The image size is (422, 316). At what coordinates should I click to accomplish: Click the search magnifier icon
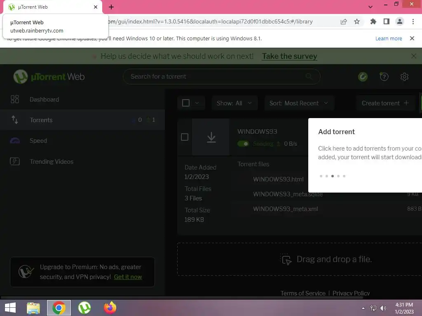click(x=309, y=77)
